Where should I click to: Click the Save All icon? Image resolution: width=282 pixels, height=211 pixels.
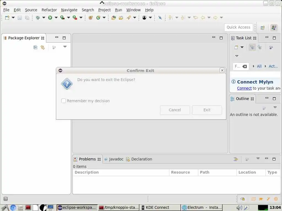[27, 18]
